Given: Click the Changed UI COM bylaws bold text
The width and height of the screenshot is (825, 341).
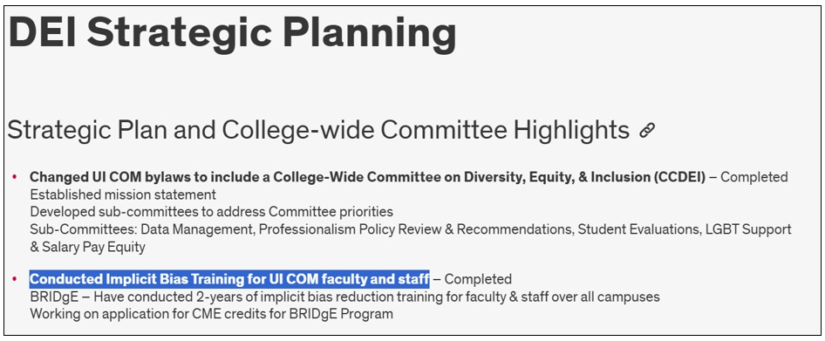Looking at the screenshot, I should [367, 177].
